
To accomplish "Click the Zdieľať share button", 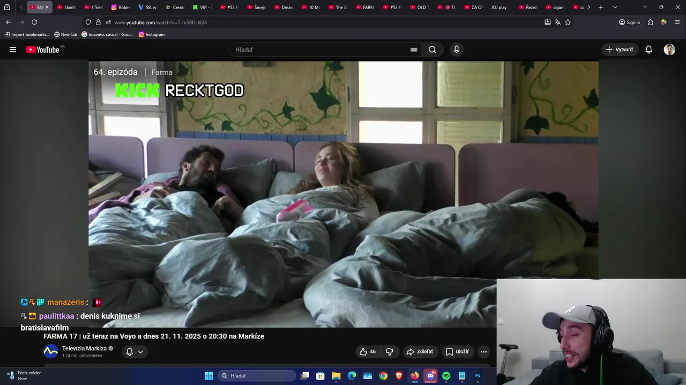I will coord(420,352).
